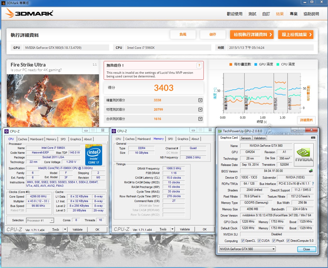Image resolution: width=328 pixels, height=268 pixels.
Task: Open the invalid score help question mark
Action: (x=199, y=65)
